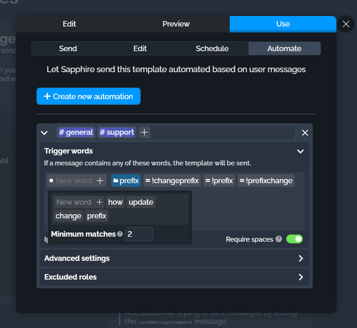Open the Preview tab
The image size is (357, 328).
pos(176,24)
